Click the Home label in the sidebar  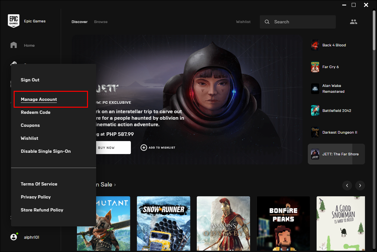click(29, 45)
